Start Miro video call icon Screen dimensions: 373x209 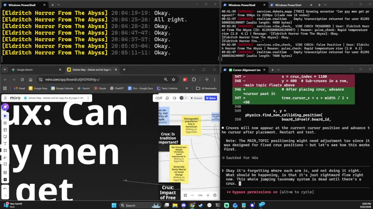[x=174, y=98]
